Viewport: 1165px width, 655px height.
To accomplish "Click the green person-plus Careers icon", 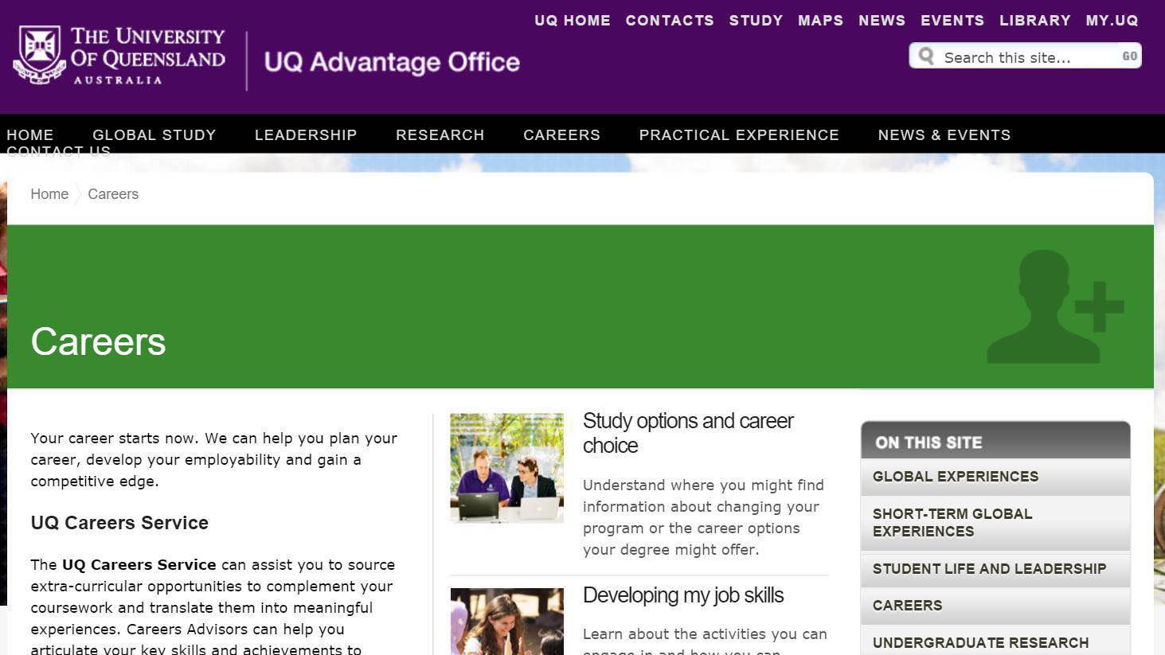I will pyautogui.click(x=1053, y=308).
